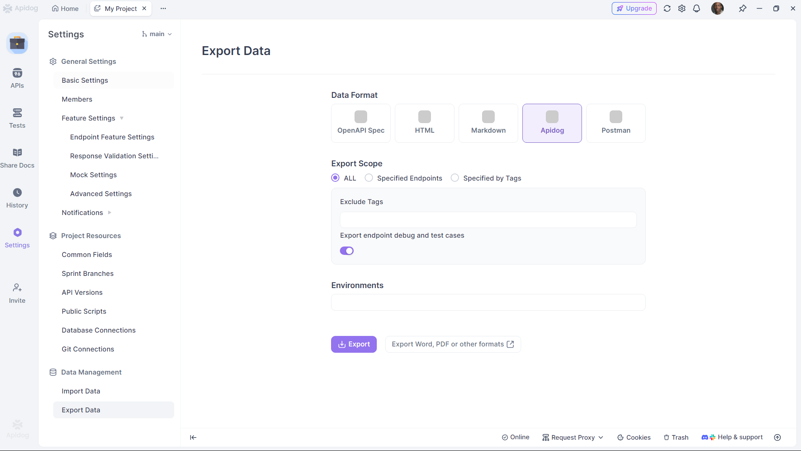Click the scroll-to-top arrow icon in footer
This screenshot has height=451, width=801.
coord(778,437)
